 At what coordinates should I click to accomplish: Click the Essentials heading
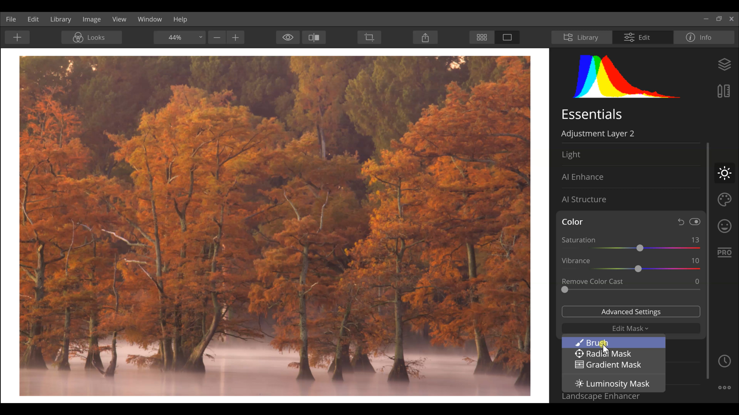591,115
